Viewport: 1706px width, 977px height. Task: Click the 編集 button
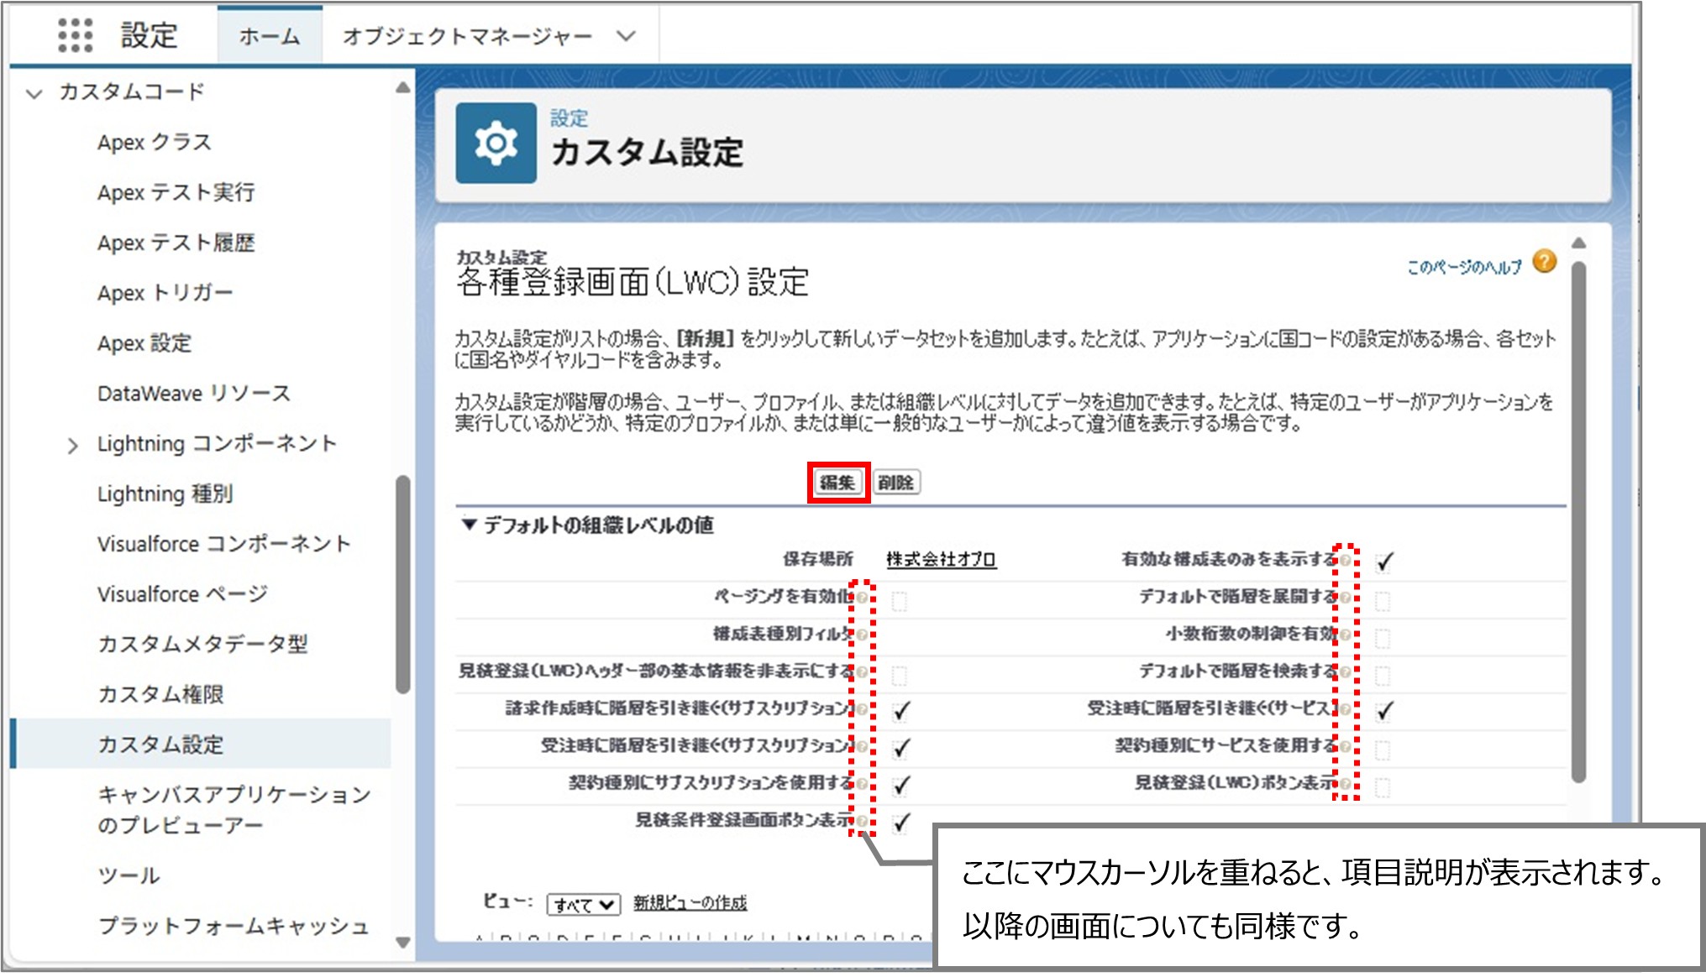point(837,483)
